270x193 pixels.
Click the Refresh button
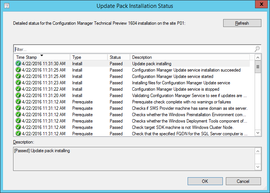pos(242,23)
